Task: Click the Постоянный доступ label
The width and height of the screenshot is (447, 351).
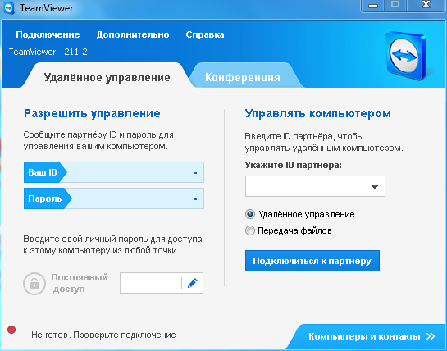Action: [80, 283]
